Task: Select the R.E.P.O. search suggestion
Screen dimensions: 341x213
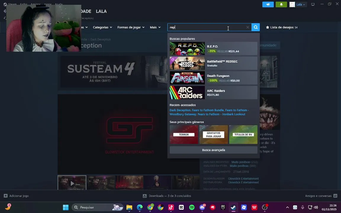Action: [213, 49]
